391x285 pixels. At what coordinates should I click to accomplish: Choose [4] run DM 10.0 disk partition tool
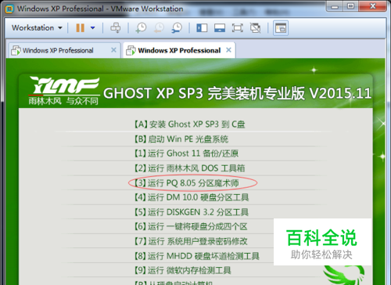[x=192, y=197]
